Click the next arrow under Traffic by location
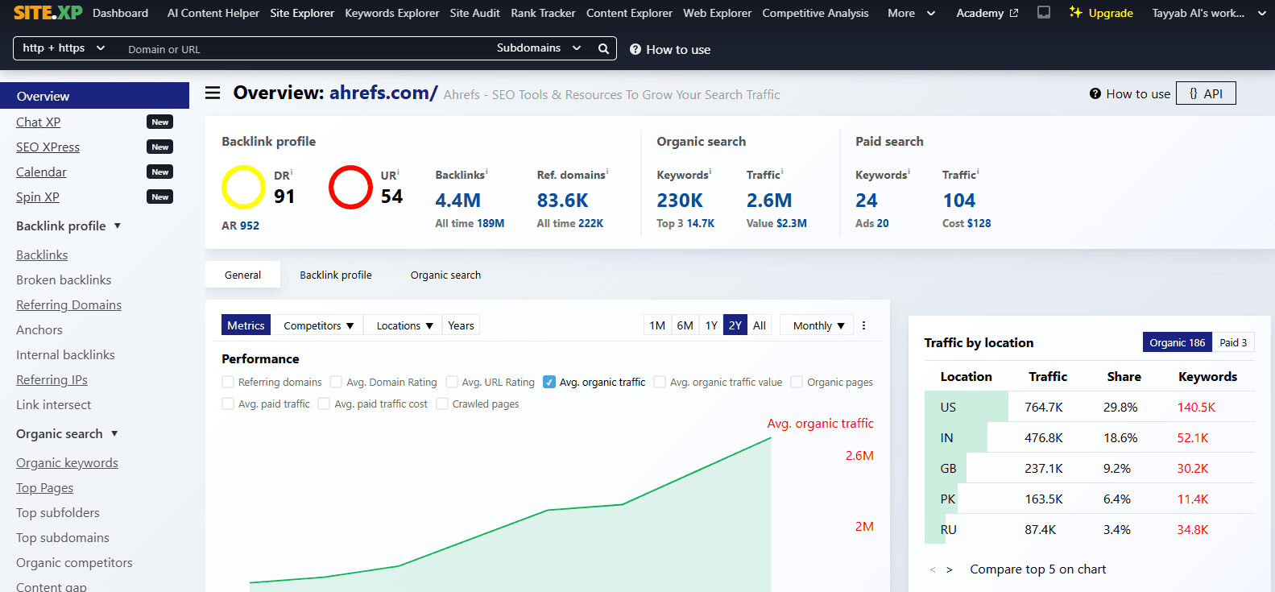Viewport: 1275px width, 592px height. click(950, 569)
